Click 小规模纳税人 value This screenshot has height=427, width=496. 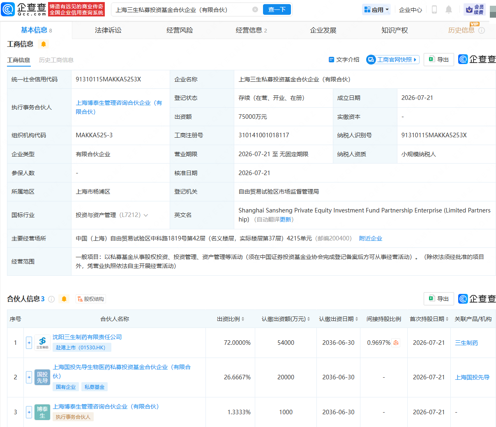tap(419, 154)
